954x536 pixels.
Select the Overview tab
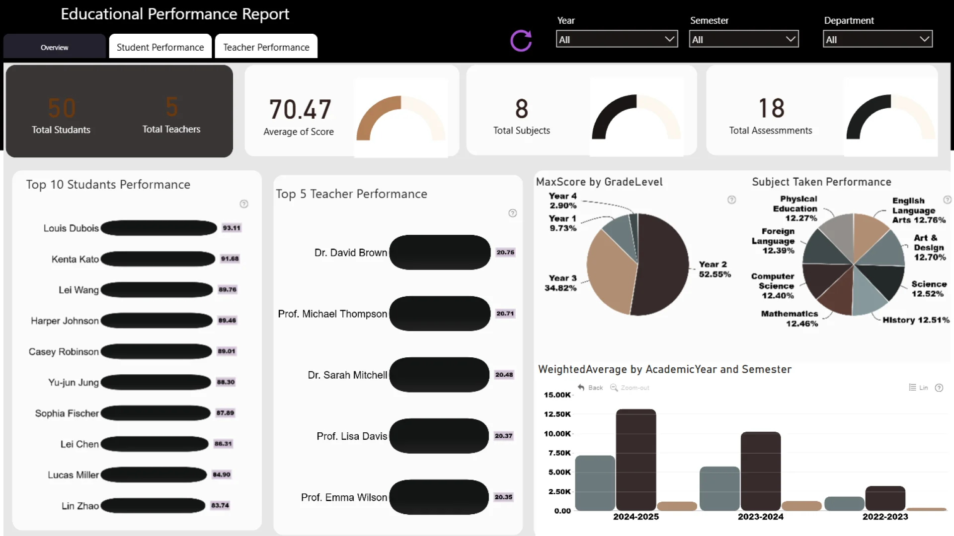[x=55, y=48]
